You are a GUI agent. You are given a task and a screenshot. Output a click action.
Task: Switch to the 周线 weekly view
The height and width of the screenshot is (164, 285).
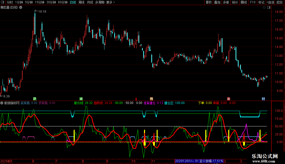tap(81, 2)
